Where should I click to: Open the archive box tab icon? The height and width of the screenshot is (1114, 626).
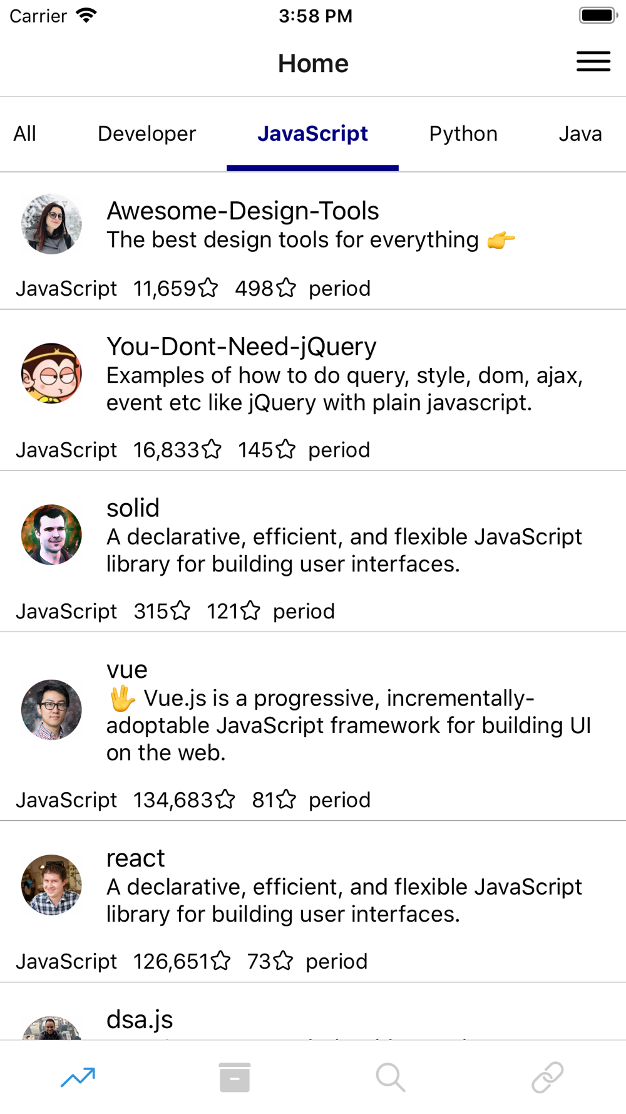click(235, 1077)
